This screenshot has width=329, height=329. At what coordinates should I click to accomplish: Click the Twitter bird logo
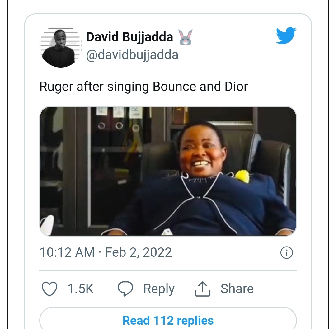click(286, 35)
